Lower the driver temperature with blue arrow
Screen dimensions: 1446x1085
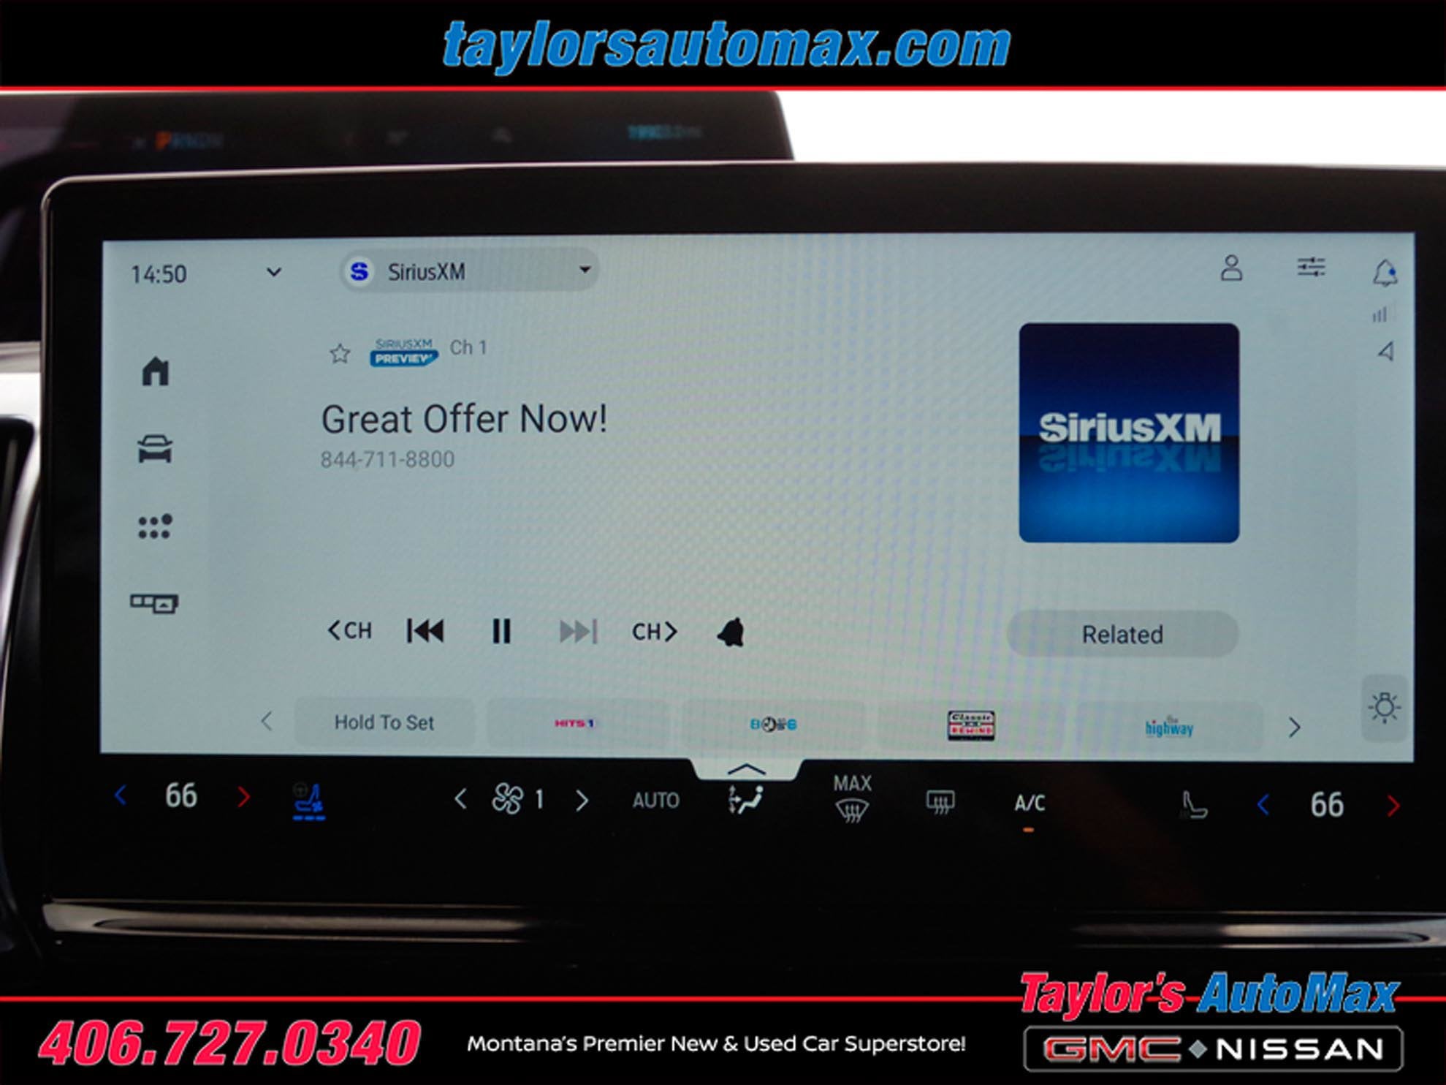click(121, 795)
